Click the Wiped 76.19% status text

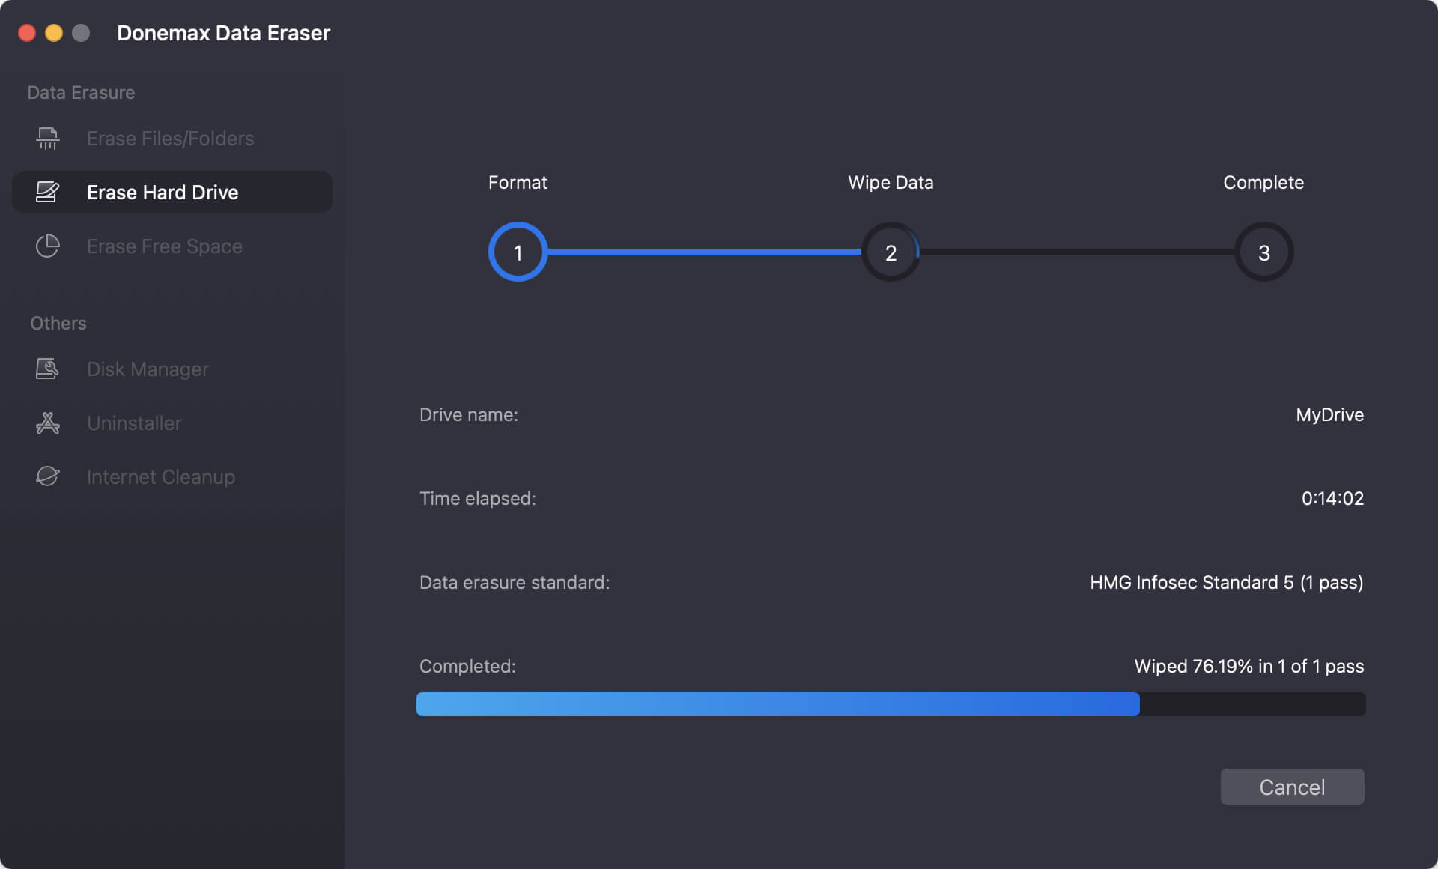(x=1249, y=666)
